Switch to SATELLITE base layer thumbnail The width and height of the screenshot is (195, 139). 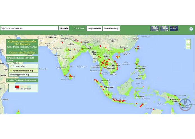click(x=174, y=28)
